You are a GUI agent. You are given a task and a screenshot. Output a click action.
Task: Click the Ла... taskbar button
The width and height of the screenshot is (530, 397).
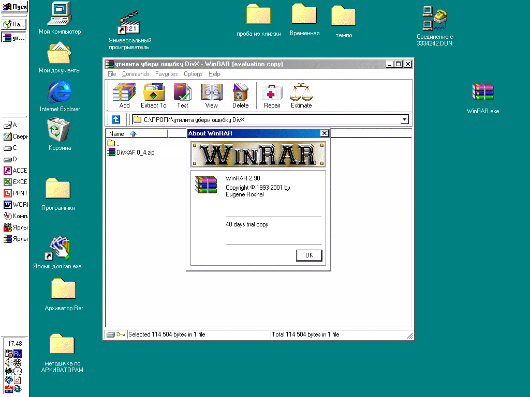(x=14, y=24)
